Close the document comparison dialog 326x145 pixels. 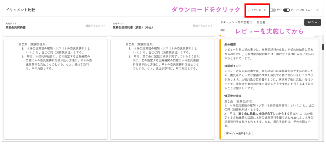[x=317, y=10]
